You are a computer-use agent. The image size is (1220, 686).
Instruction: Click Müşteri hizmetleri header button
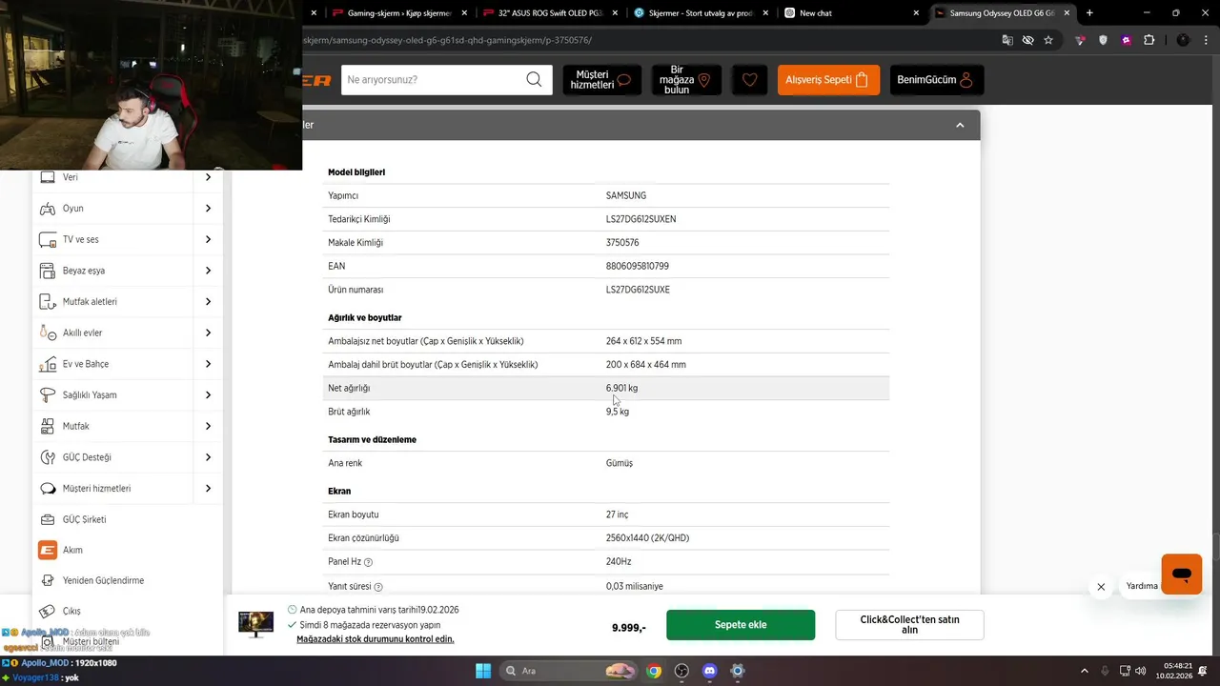pyautogui.click(x=601, y=80)
